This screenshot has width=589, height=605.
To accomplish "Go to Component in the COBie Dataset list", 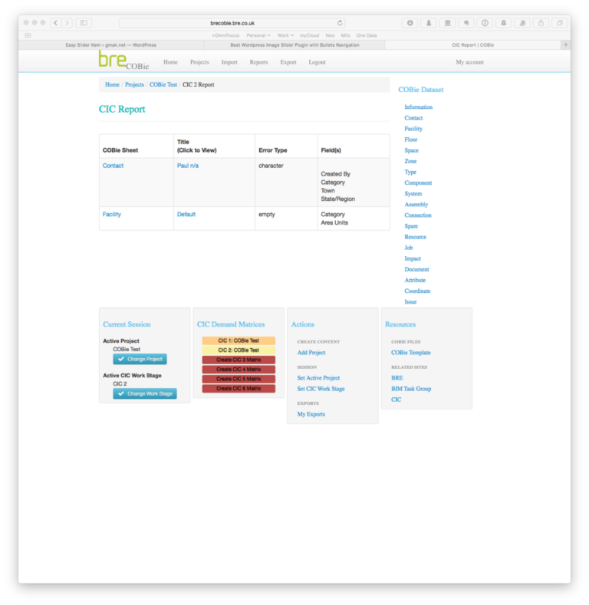I will point(418,183).
